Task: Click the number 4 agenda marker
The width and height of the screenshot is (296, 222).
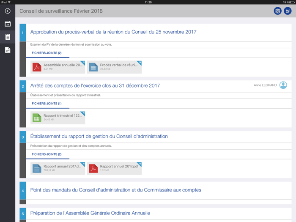Action: coord(23,191)
